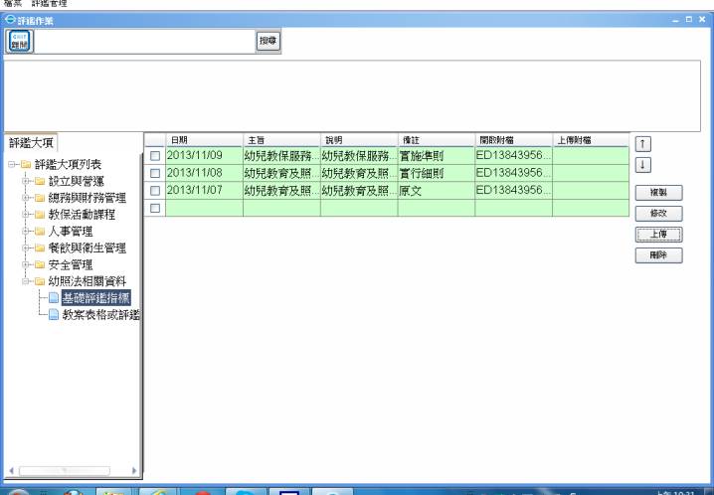The image size is (714, 495).
Task: Expand the 設立與營運 tree node
Action: 25,181
